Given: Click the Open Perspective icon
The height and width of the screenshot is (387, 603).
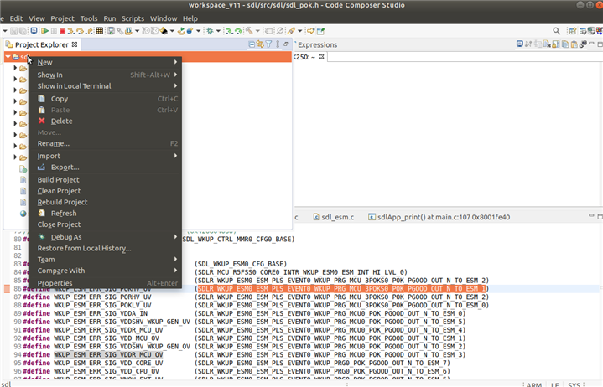Looking at the screenshot, I should [x=573, y=31].
